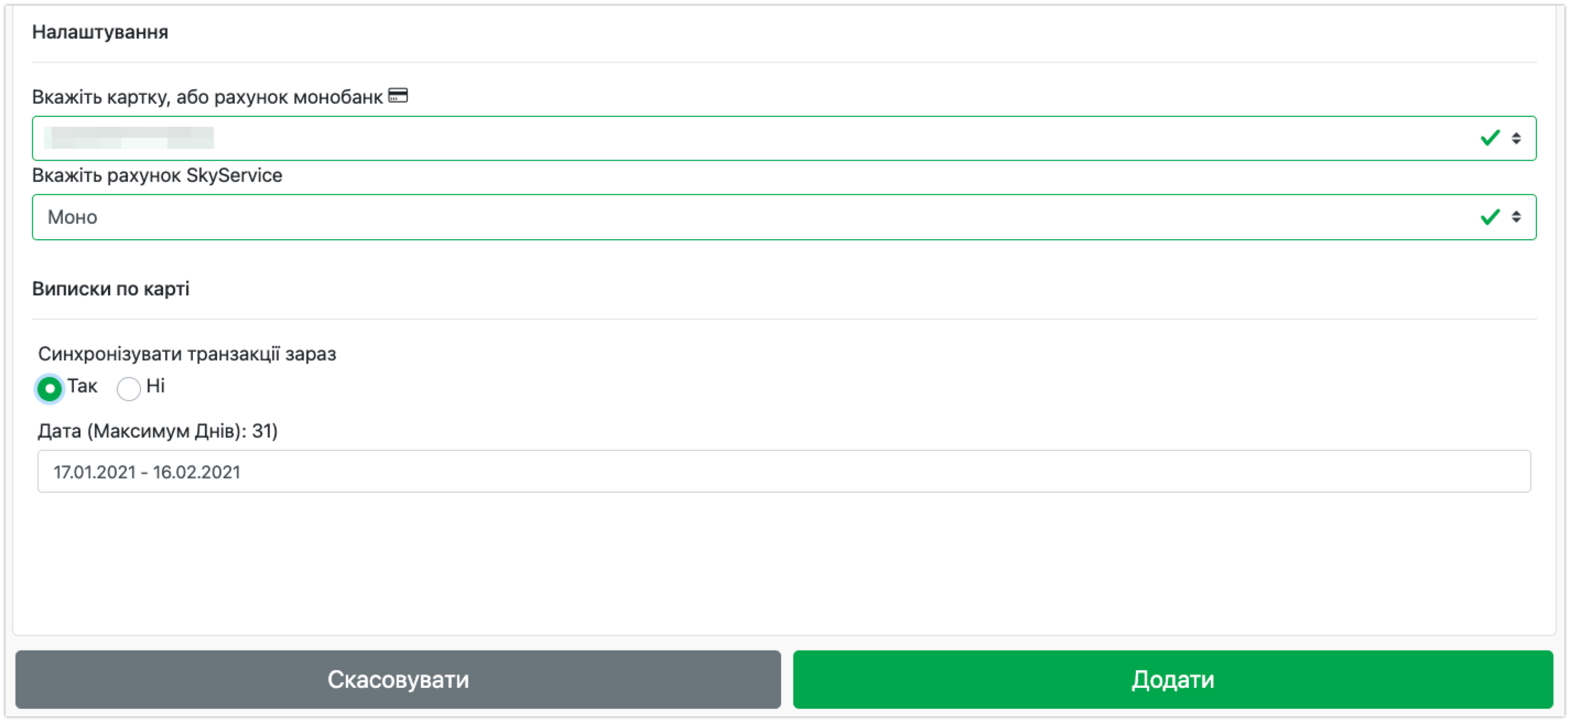Click the Синхронізувати транзакції зараз label
This screenshot has width=1570, height=722.
click(x=187, y=354)
